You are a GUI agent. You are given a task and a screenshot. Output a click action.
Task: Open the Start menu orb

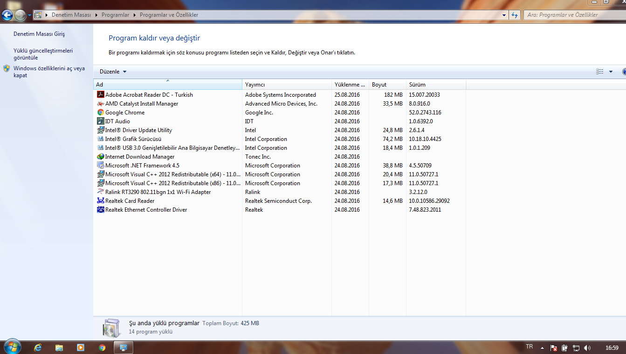12,347
